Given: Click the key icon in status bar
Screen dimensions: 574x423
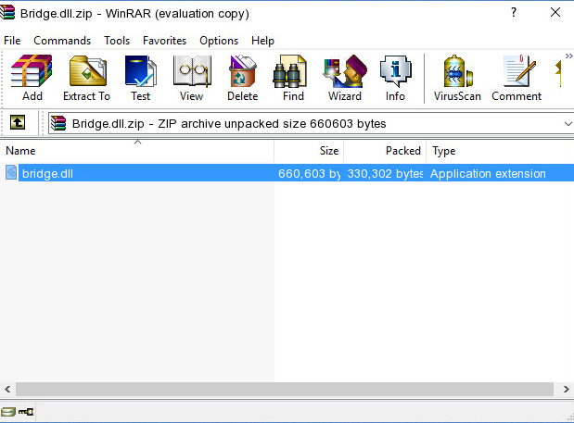Looking at the screenshot, I should tap(26, 412).
